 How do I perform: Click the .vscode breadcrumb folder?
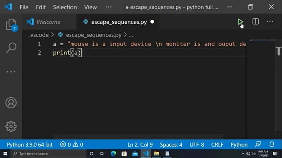[39, 35]
